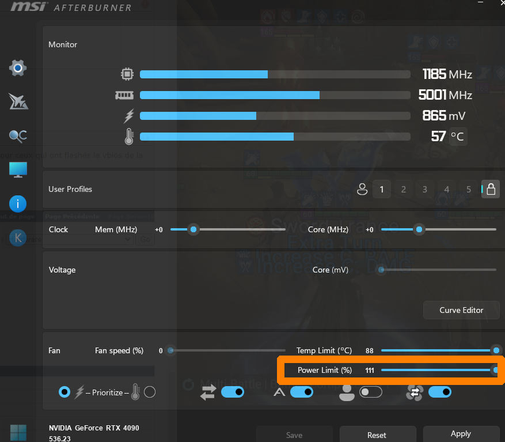Select user profile 2
This screenshot has height=442, width=505.
pyautogui.click(x=404, y=189)
